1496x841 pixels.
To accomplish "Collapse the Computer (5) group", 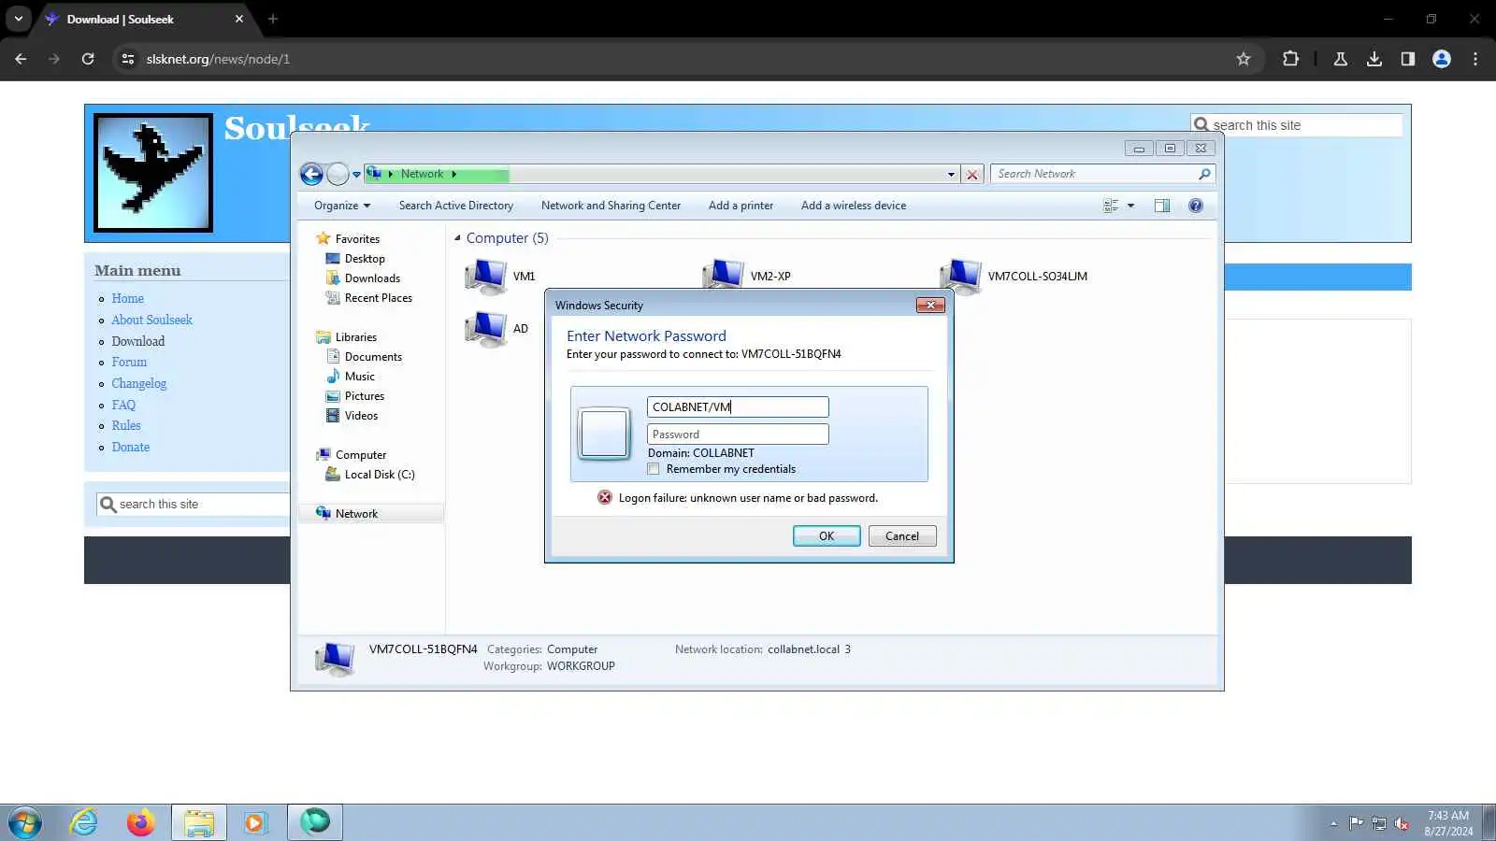I will point(457,238).
